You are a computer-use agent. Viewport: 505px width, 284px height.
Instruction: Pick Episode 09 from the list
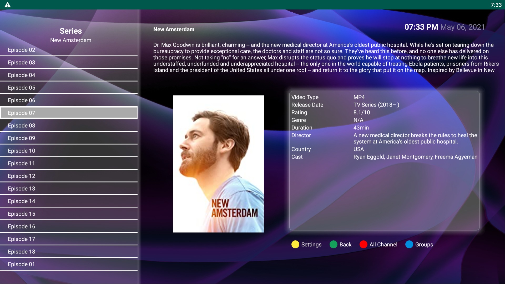point(69,138)
